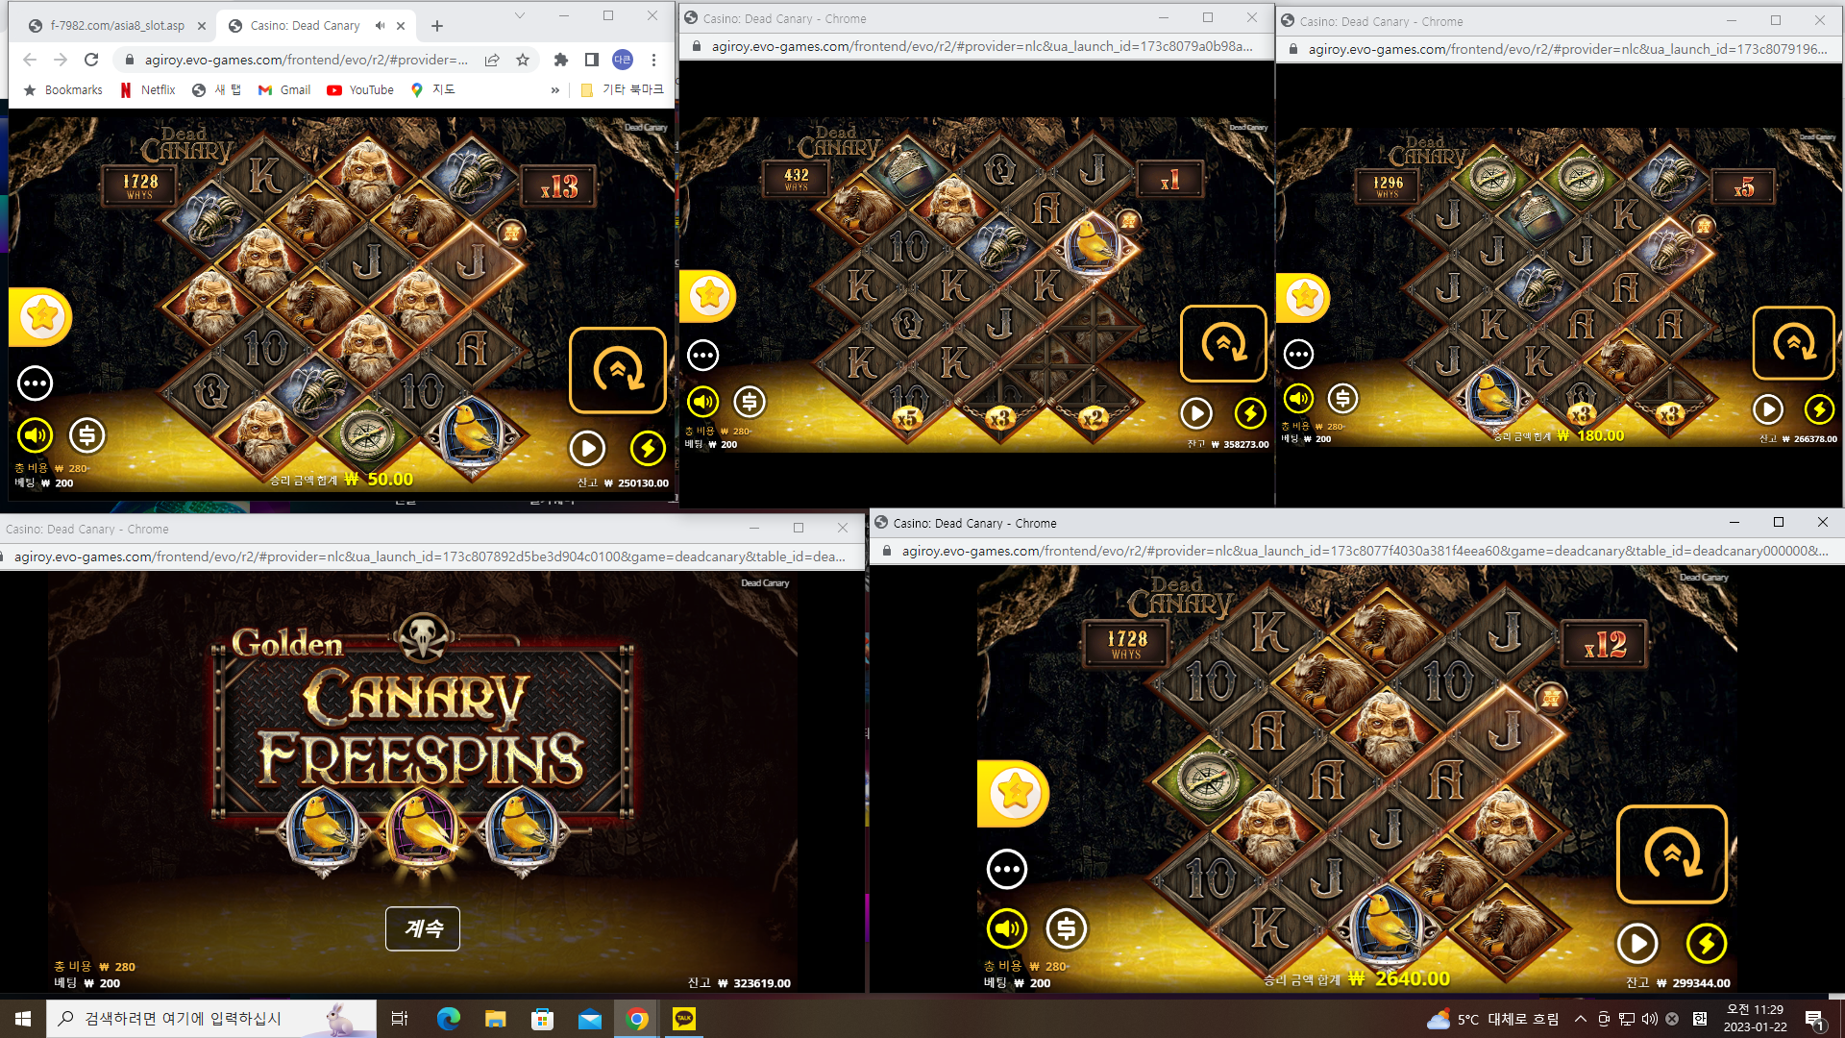The image size is (1845, 1038).
Task: Open Microsoft Edge from the taskbar
Action: (449, 1019)
